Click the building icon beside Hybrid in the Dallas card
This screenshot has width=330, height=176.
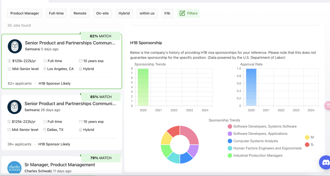(x=81, y=130)
